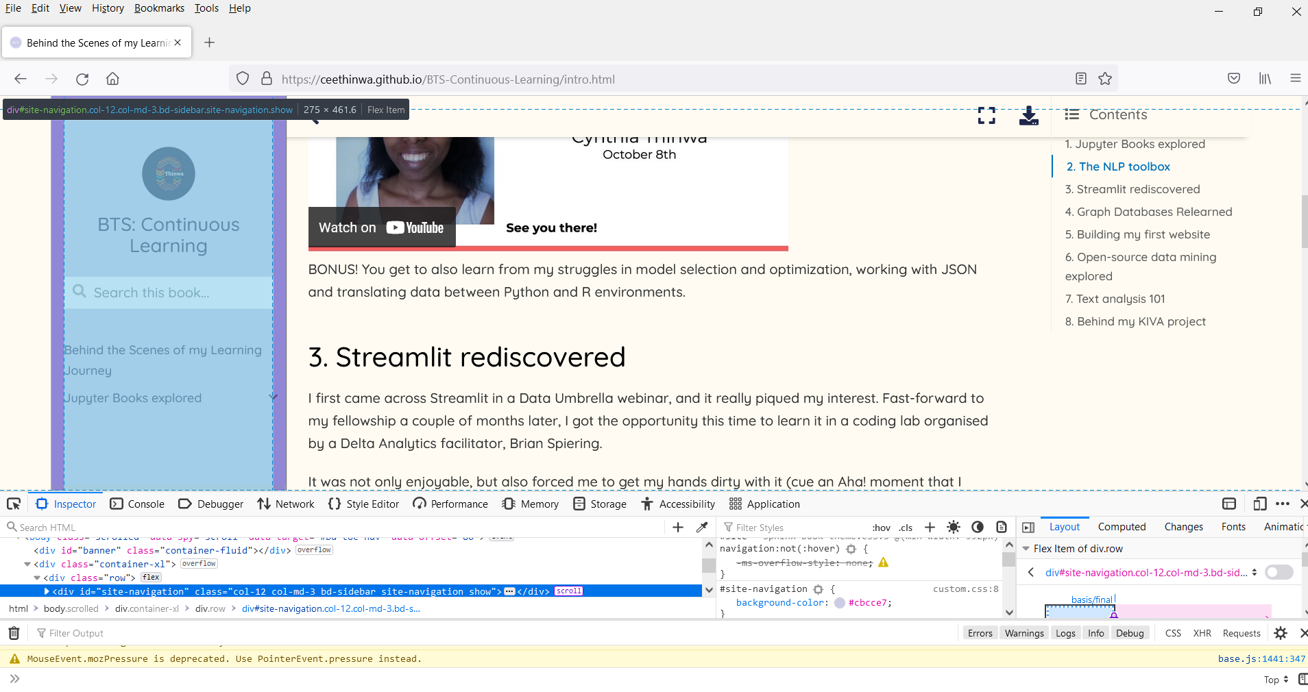Enable Requests messages in console

pos(1242,633)
